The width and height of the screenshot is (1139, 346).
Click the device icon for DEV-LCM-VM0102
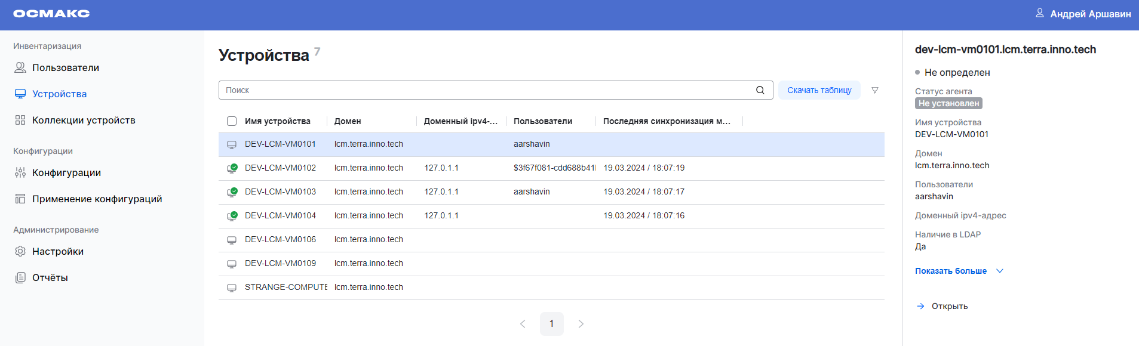232,168
